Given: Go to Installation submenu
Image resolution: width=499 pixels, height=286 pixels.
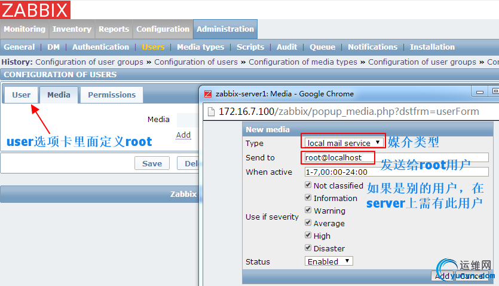Looking at the screenshot, I should [432, 47].
